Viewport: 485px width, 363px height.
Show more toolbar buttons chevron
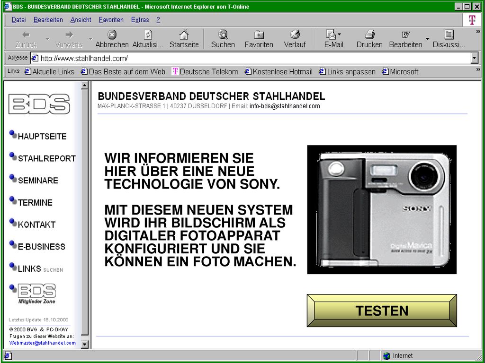point(478,32)
